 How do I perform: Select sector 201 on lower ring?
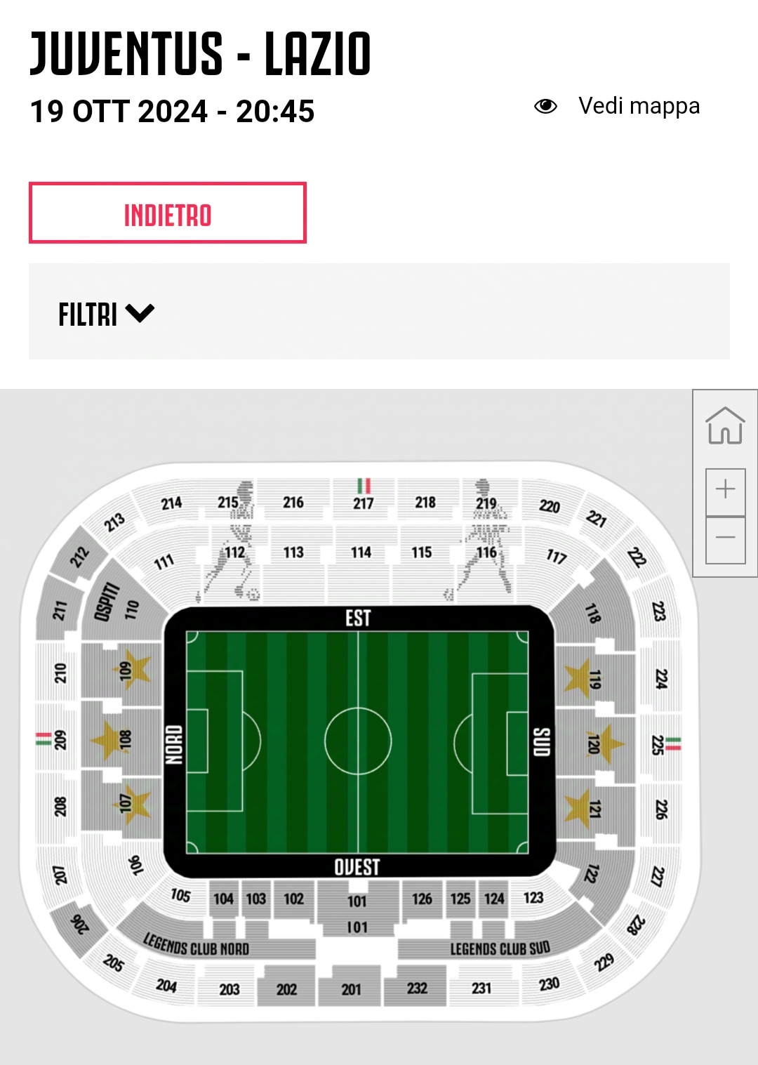pyautogui.click(x=351, y=988)
